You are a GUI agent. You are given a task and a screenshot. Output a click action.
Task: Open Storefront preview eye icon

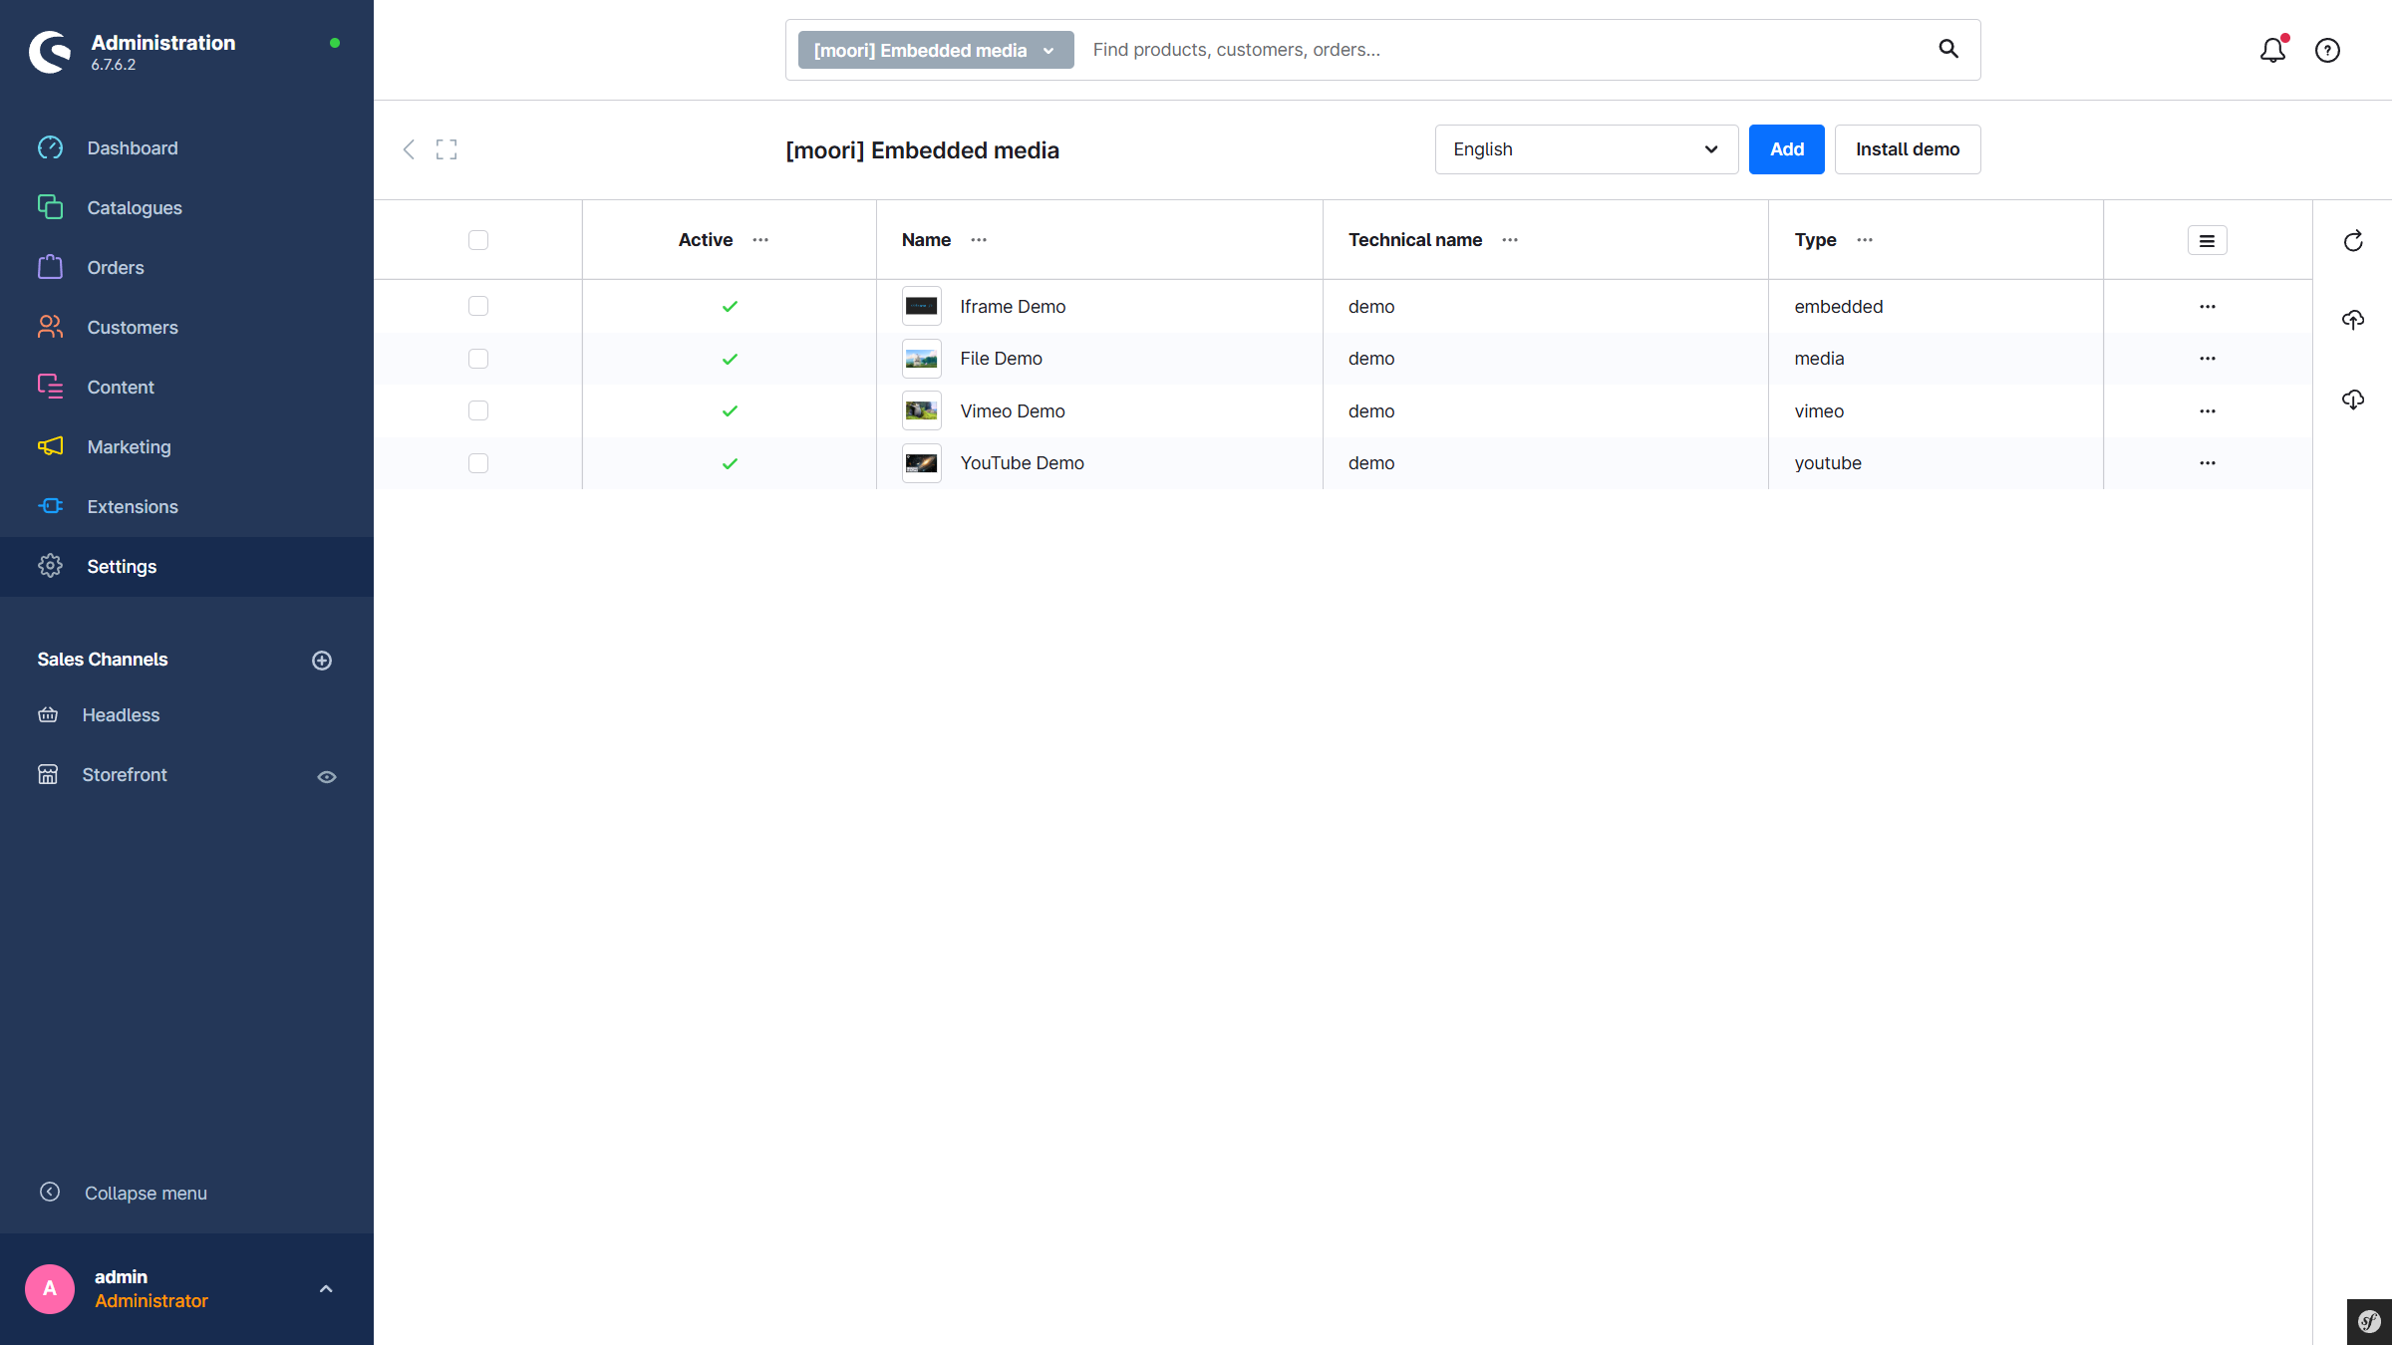click(x=327, y=777)
